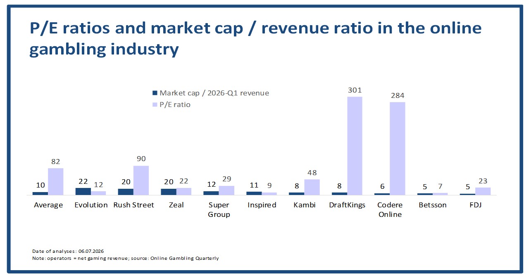Select the '11' data label for Inspired
Image resolution: width=531 pixels, height=278 pixels.
click(254, 185)
